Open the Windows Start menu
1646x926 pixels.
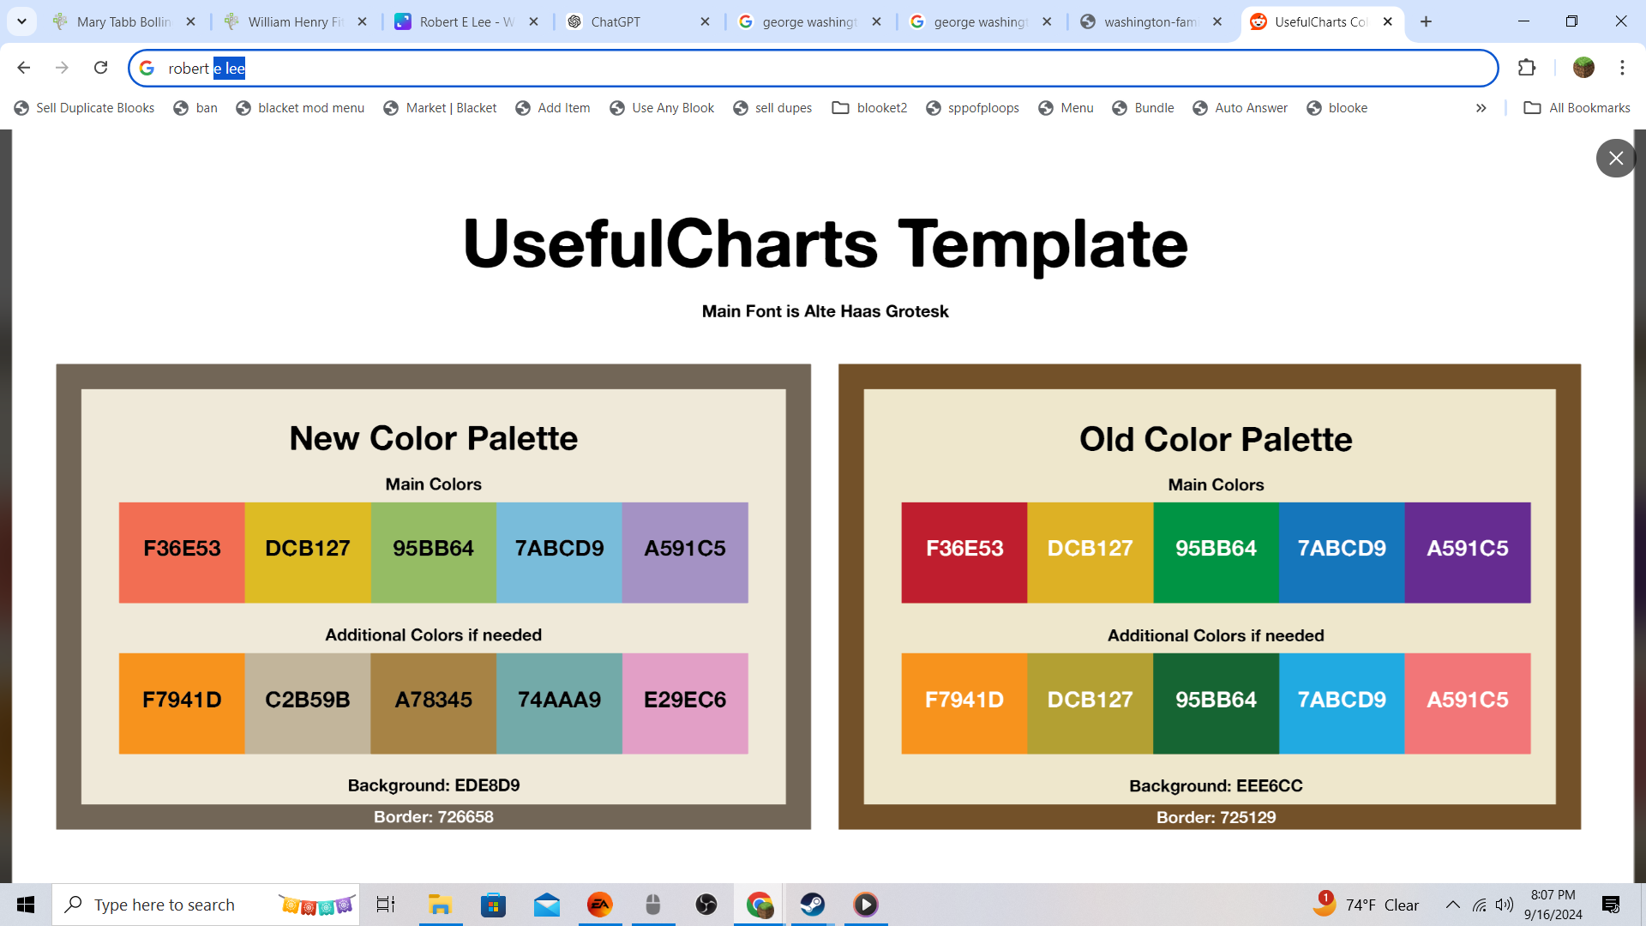tap(26, 905)
